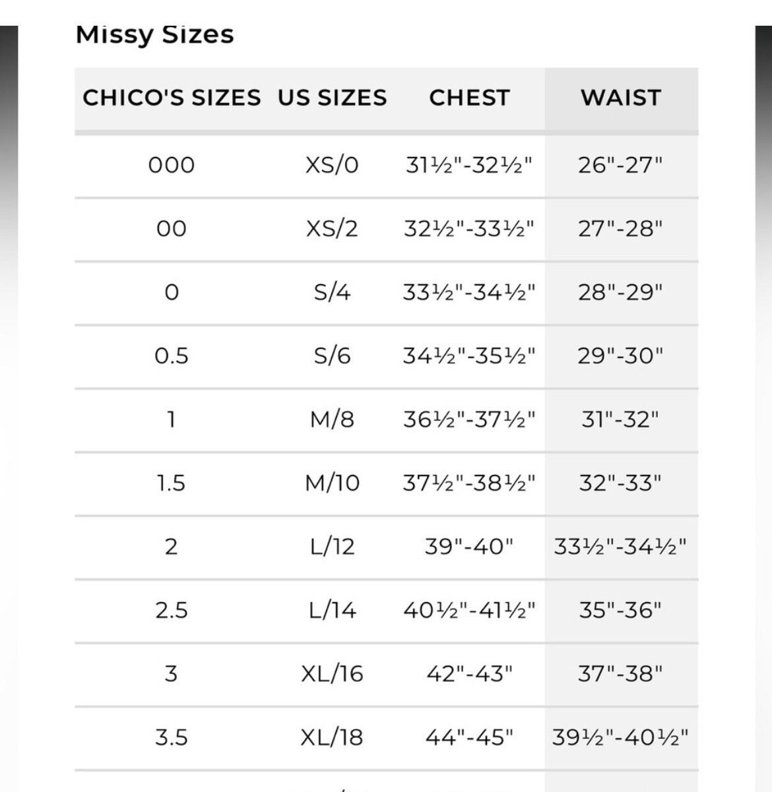Viewport: 772px width, 792px height.
Task: Select the M/8 US size cell
Action: coord(332,419)
